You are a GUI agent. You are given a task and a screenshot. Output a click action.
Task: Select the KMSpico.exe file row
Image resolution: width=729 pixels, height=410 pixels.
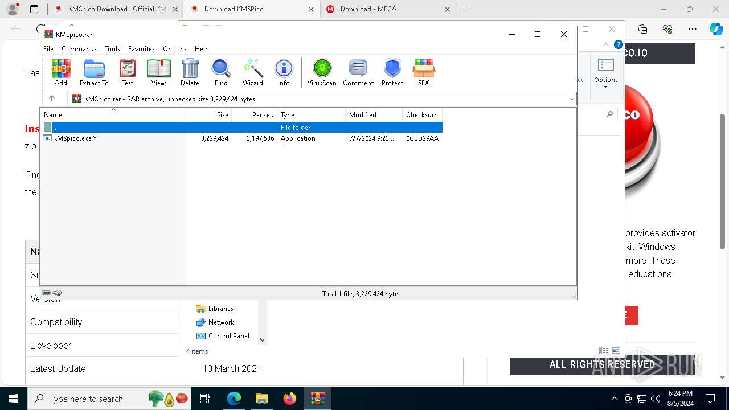(241, 138)
